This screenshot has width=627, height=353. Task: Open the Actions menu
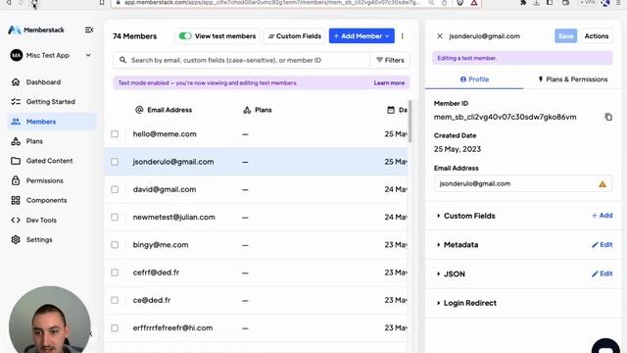[597, 36]
